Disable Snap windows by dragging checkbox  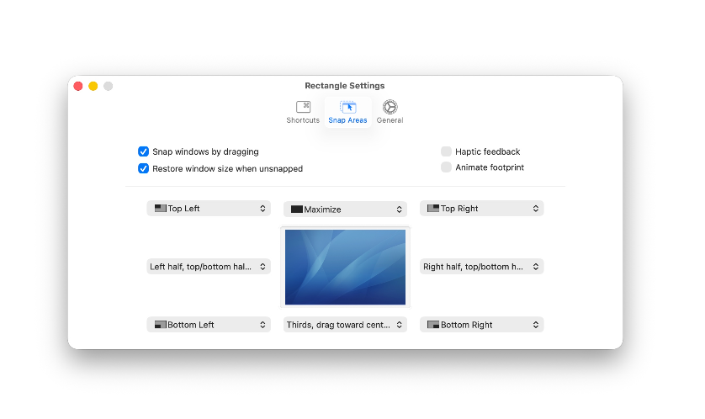pos(144,151)
